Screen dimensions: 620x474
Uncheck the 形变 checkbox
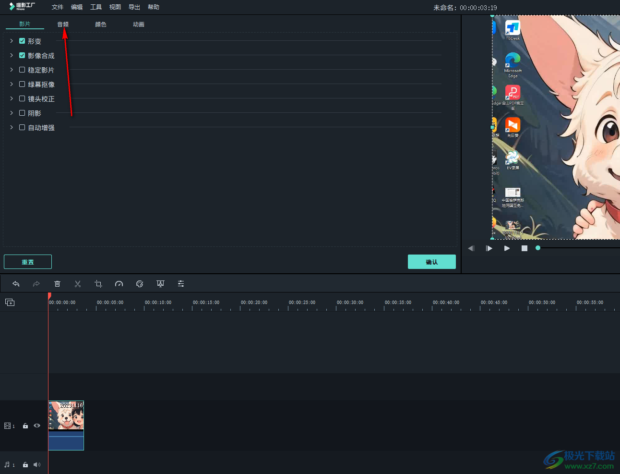[22, 41]
